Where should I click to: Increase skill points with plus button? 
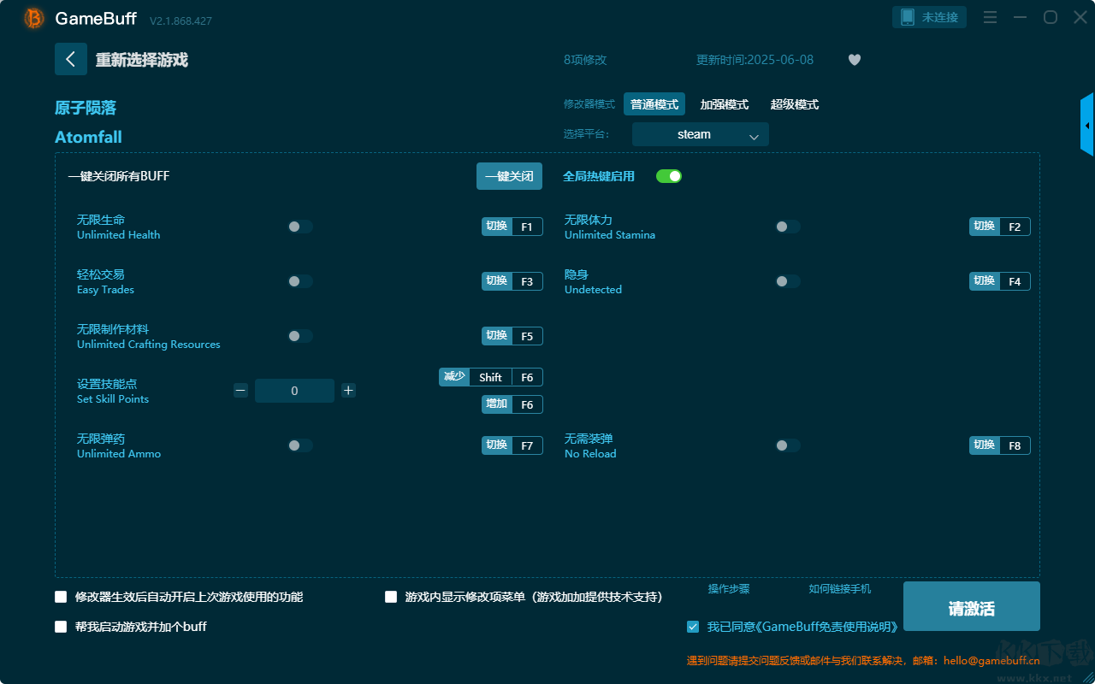[348, 391]
